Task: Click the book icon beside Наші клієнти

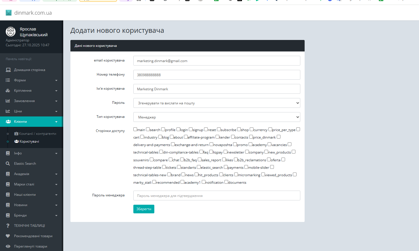Action: coord(8,195)
